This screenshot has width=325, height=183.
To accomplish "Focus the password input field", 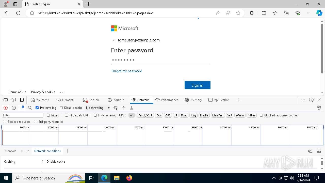I will pos(160,60).
